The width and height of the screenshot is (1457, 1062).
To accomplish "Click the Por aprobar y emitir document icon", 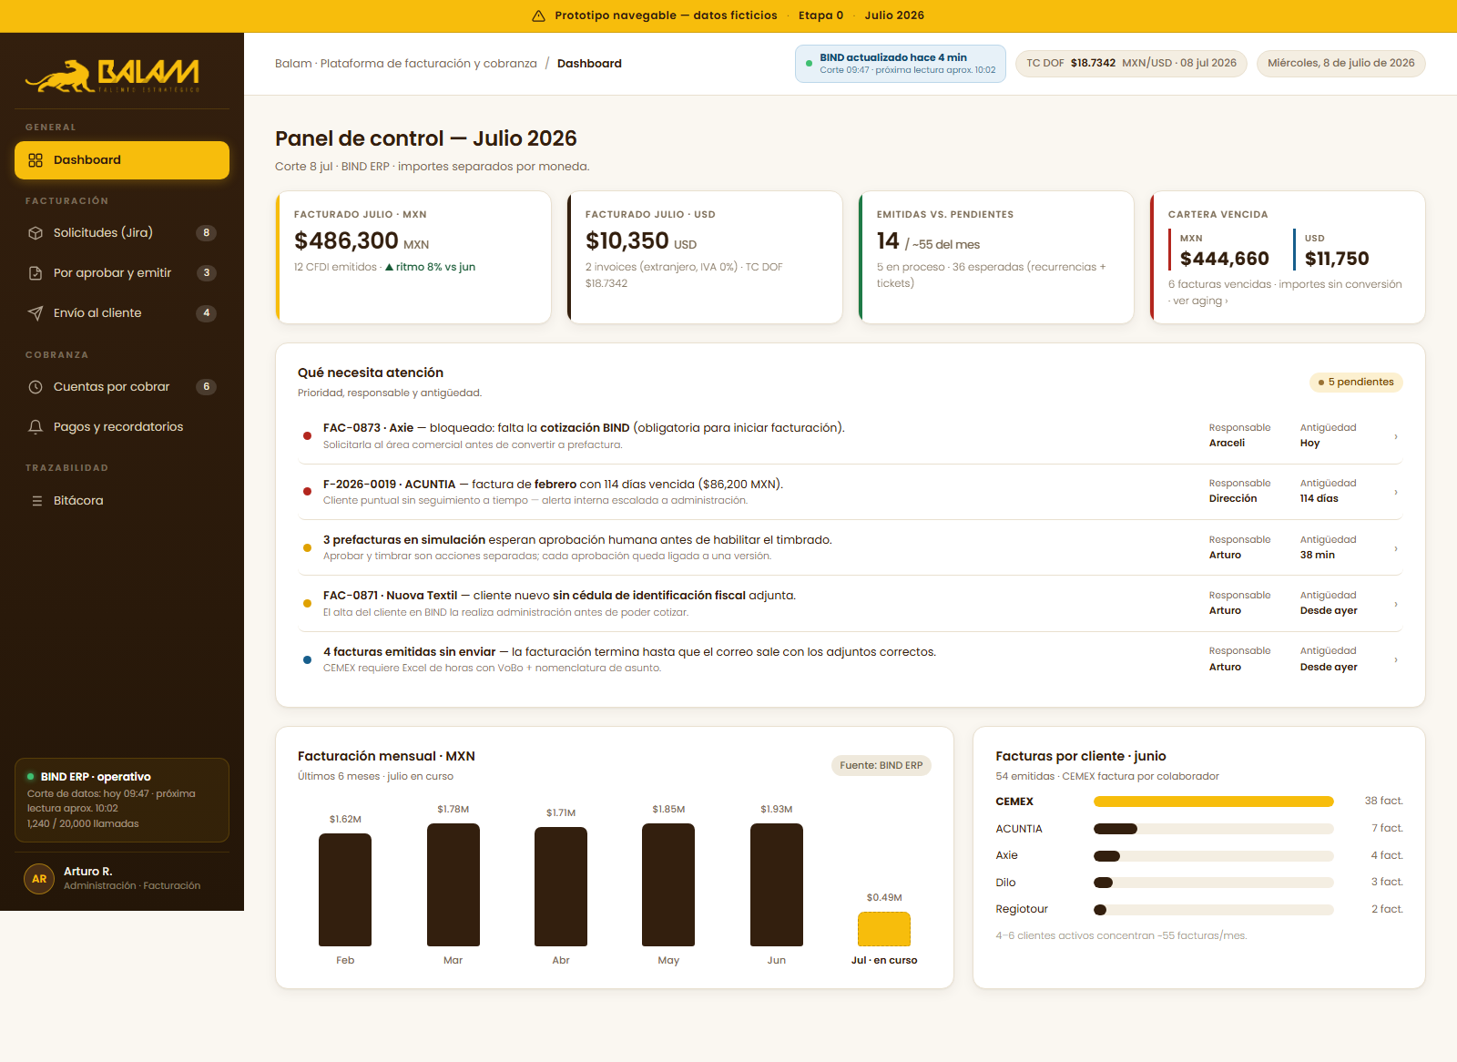I will pyautogui.click(x=36, y=273).
